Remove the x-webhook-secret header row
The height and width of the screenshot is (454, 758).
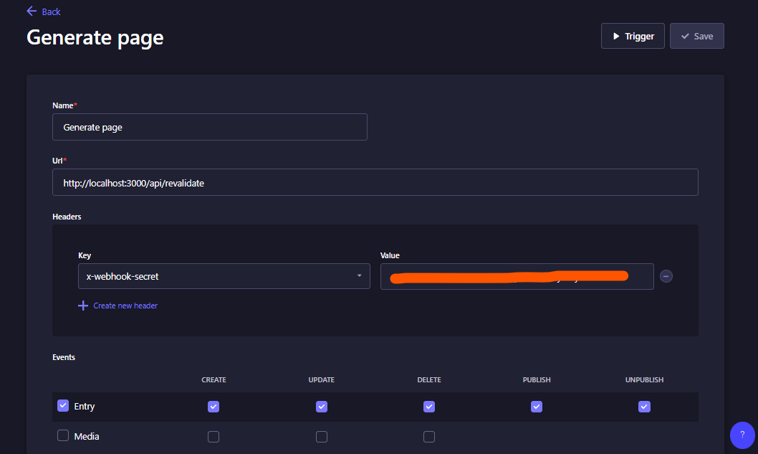pyautogui.click(x=666, y=276)
